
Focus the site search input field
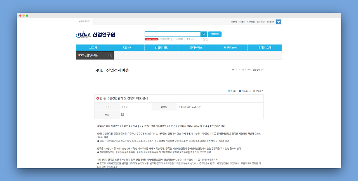(173, 34)
